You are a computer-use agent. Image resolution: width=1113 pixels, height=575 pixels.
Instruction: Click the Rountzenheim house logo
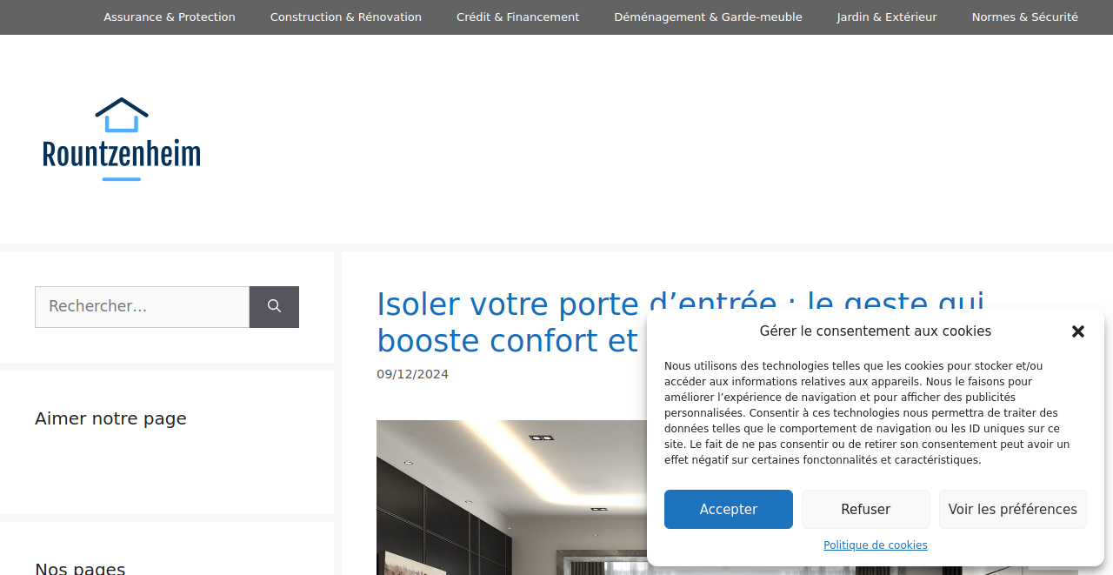[x=122, y=139]
